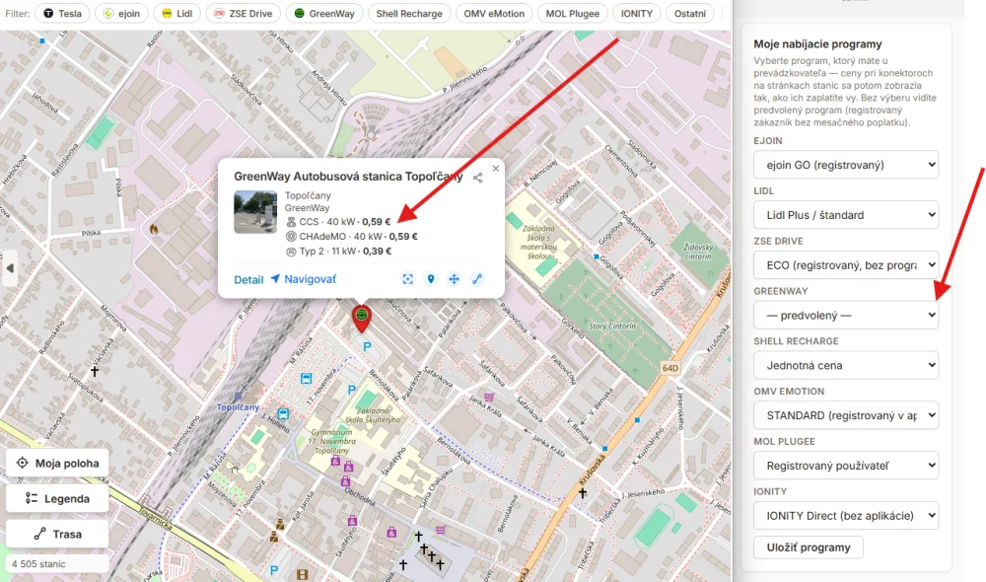Click the 'Typ 2 · 11 kW · 0,39 €' row
Viewport: 986px width, 582px height.
pos(338,251)
